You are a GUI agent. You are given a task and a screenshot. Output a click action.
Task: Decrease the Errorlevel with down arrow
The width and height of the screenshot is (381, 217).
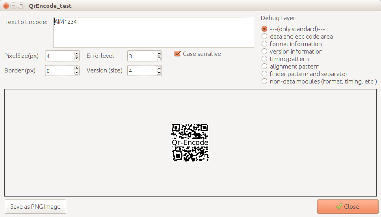[x=159, y=58]
